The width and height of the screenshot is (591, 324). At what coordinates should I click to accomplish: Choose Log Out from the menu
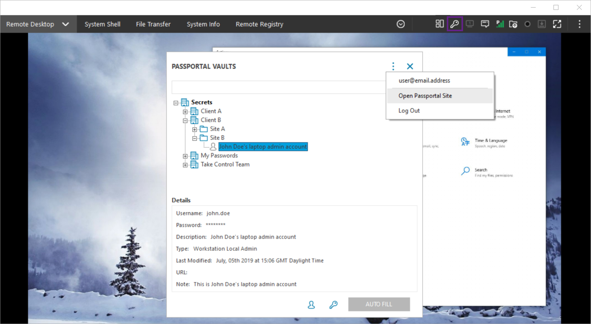click(409, 111)
